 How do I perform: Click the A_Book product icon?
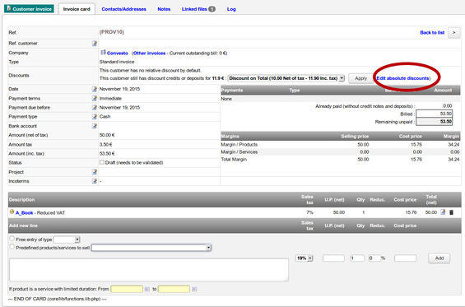tap(12, 212)
